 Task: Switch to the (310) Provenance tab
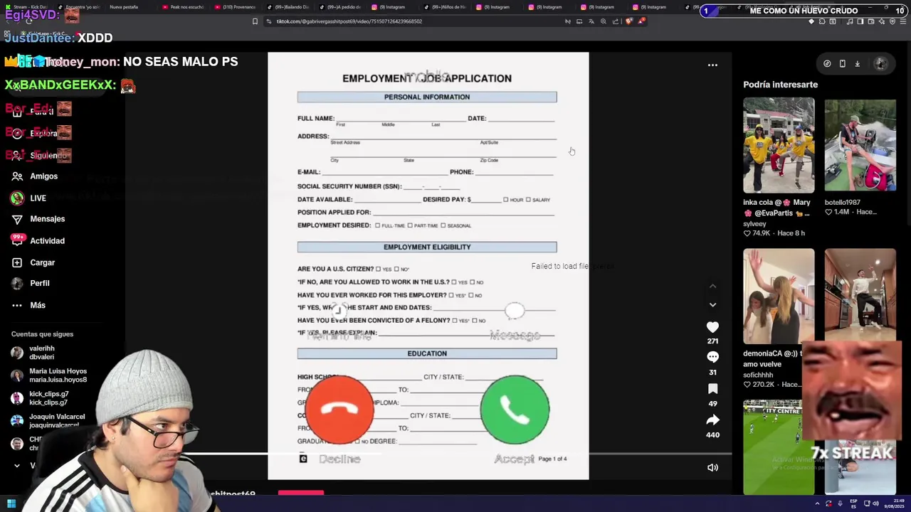tap(236, 7)
